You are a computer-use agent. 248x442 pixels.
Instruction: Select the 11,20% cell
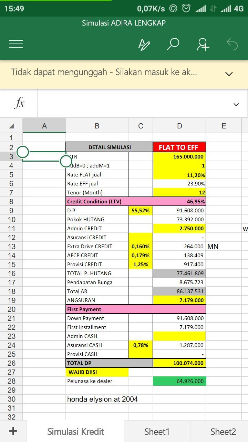tap(179, 174)
